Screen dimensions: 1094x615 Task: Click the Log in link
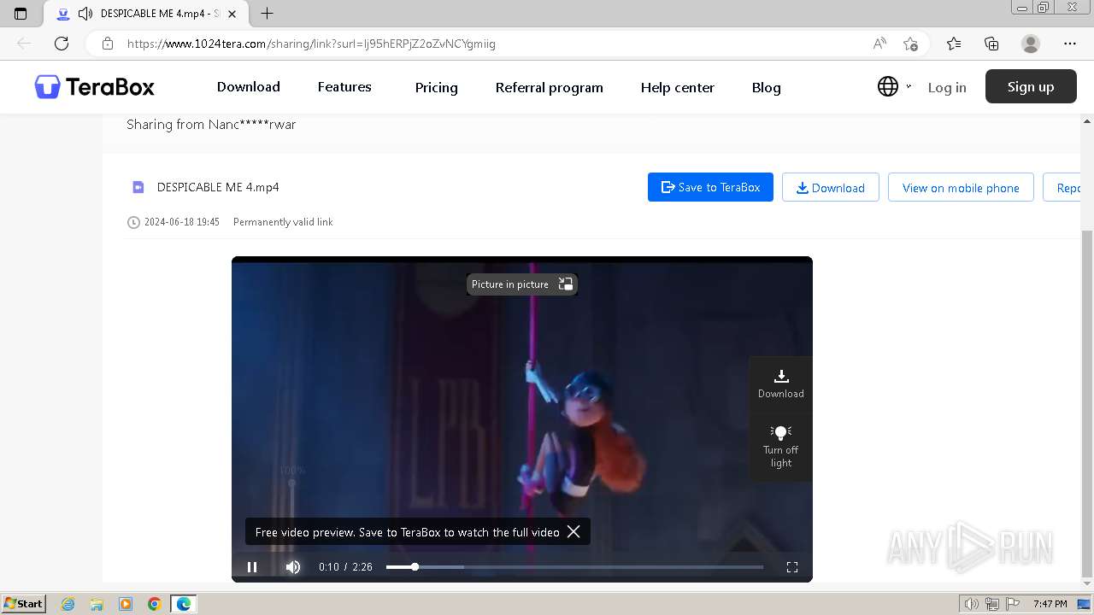947,87
